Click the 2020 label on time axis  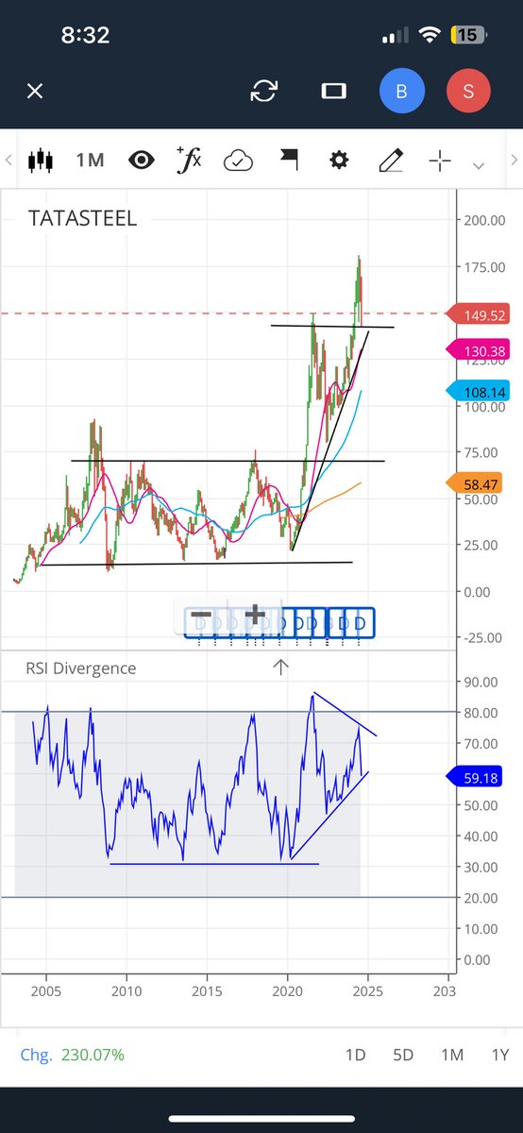tap(287, 991)
